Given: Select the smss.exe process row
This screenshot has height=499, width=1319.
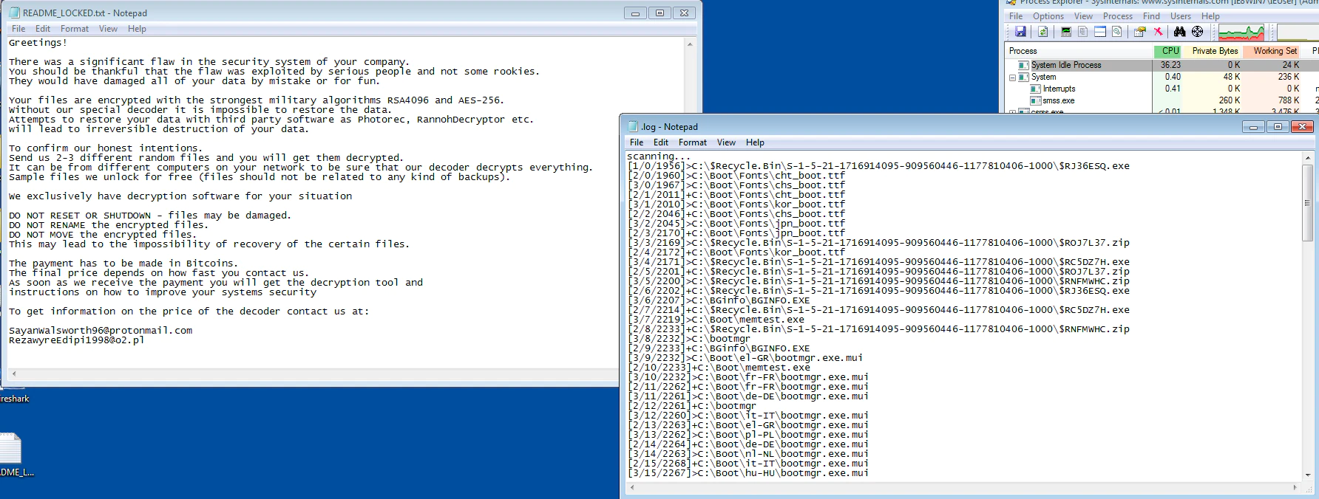Looking at the screenshot, I should coord(1162,100).
